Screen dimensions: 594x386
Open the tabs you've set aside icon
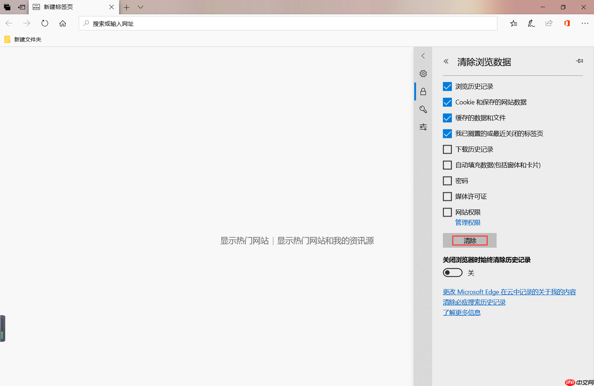[x=7, y=7]
